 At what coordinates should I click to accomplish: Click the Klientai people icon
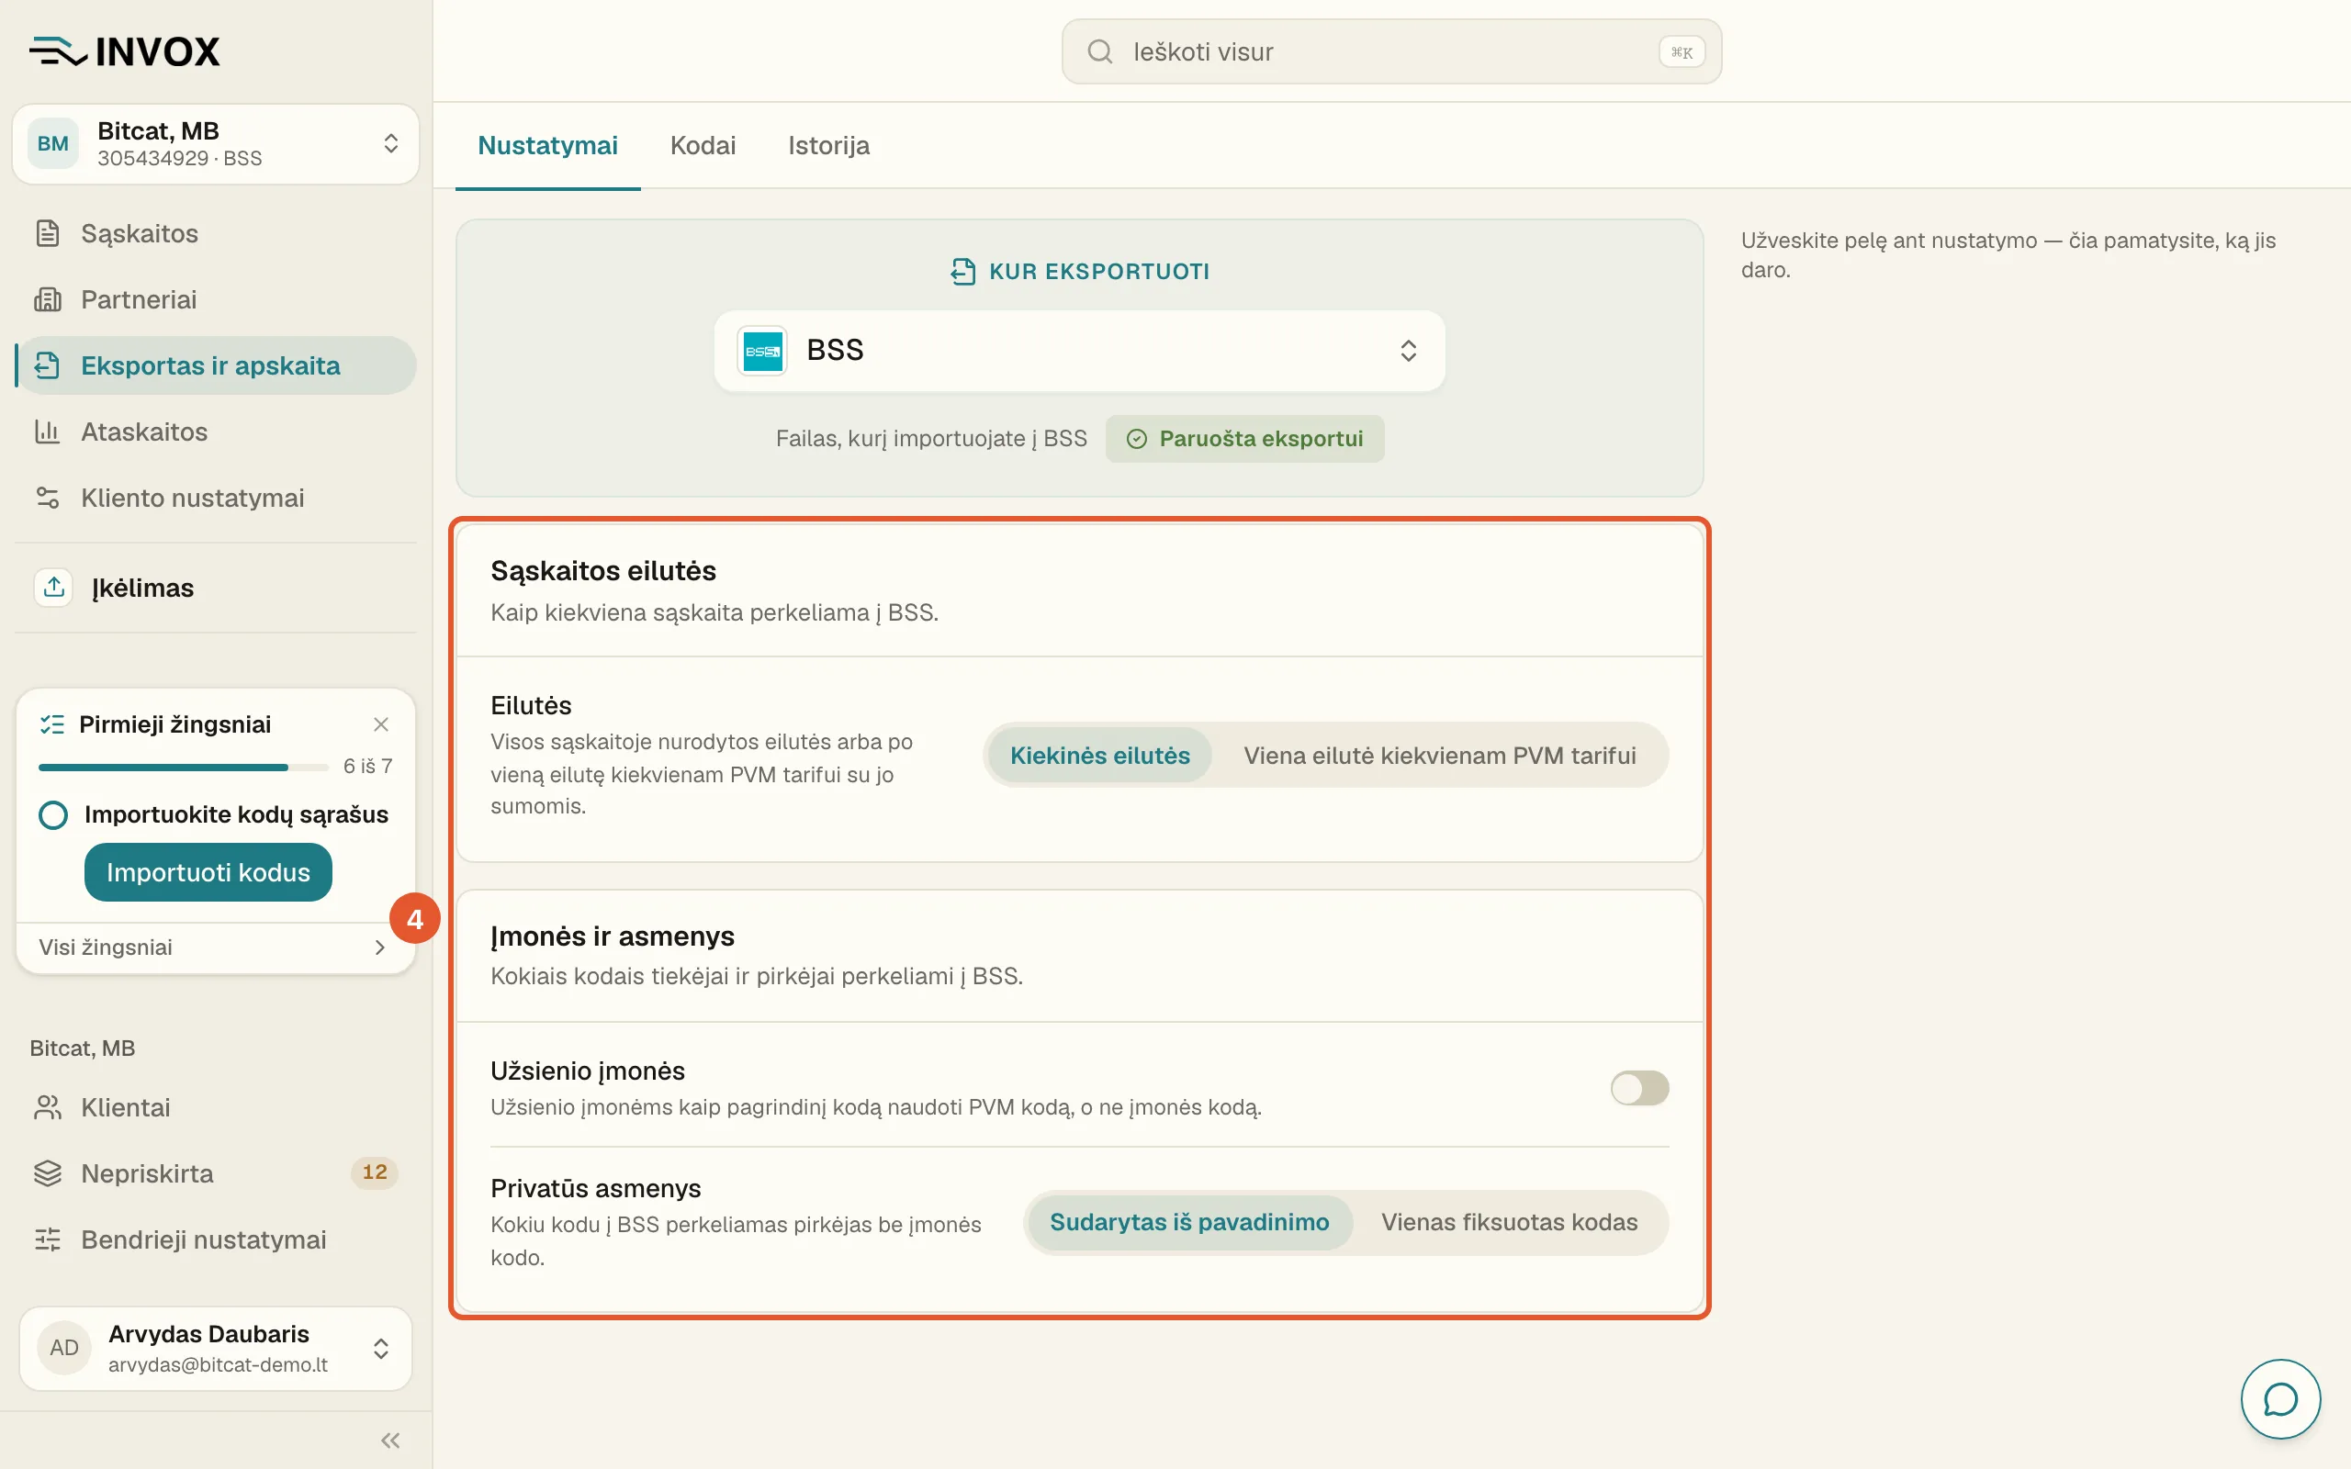(x=48, y=1107)
